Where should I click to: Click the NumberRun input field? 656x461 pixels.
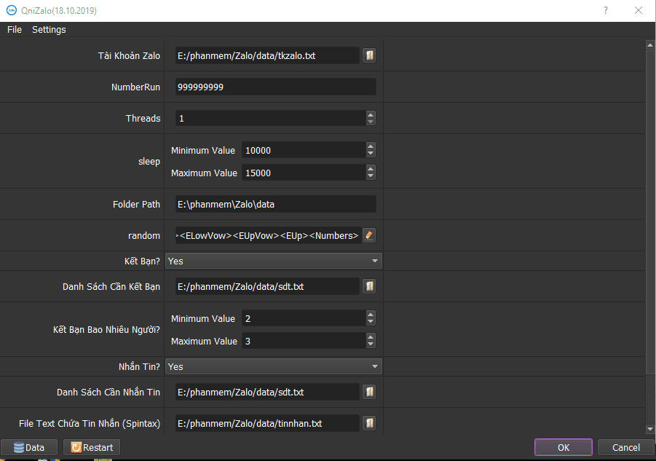click(x=275, y=87)
